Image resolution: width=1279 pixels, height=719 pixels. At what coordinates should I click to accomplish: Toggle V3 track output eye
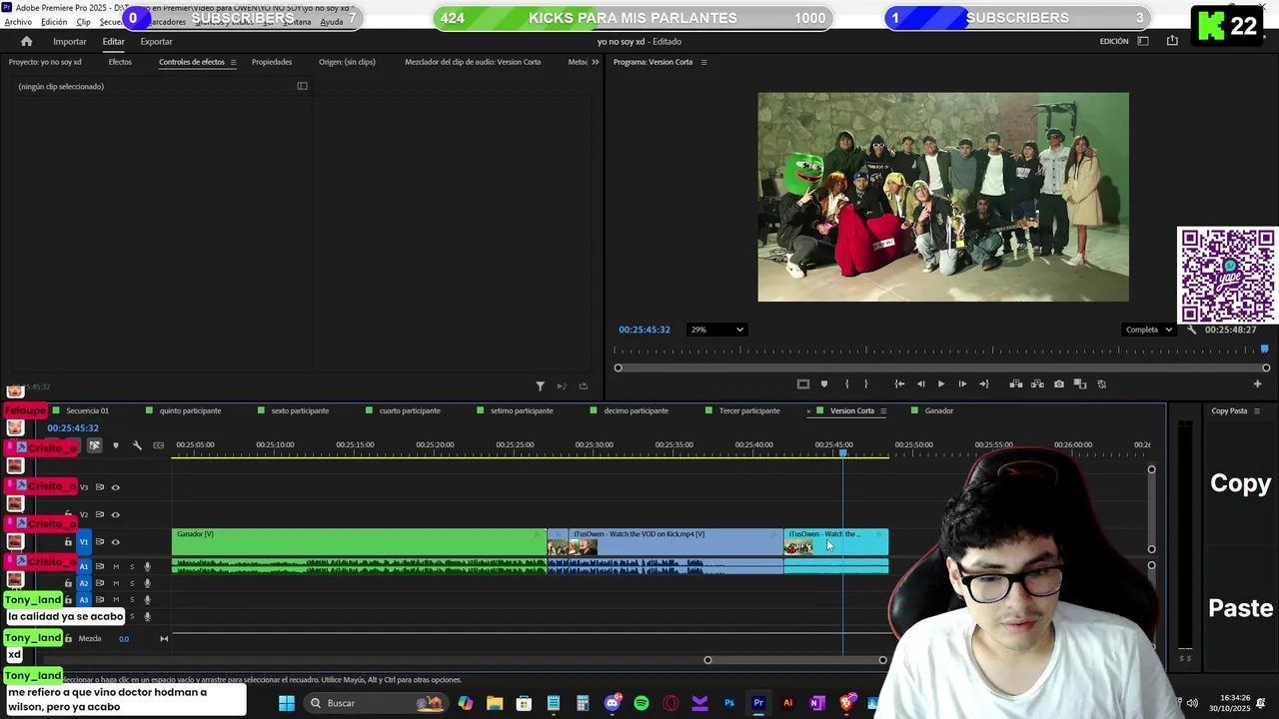coord(115,487)
